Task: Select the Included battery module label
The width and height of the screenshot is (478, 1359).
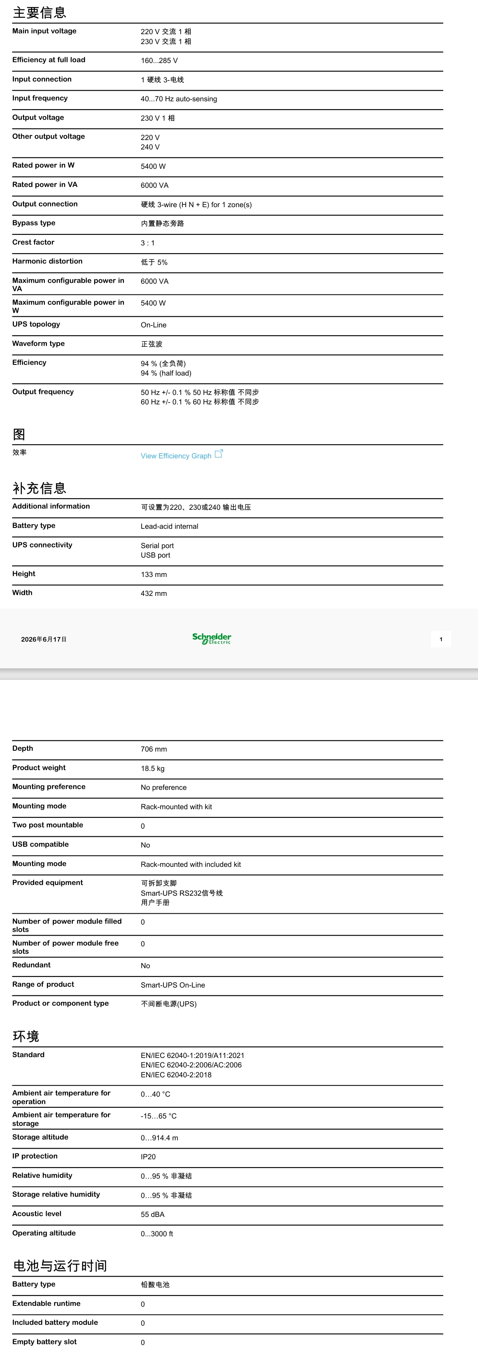Action: 56,1322
